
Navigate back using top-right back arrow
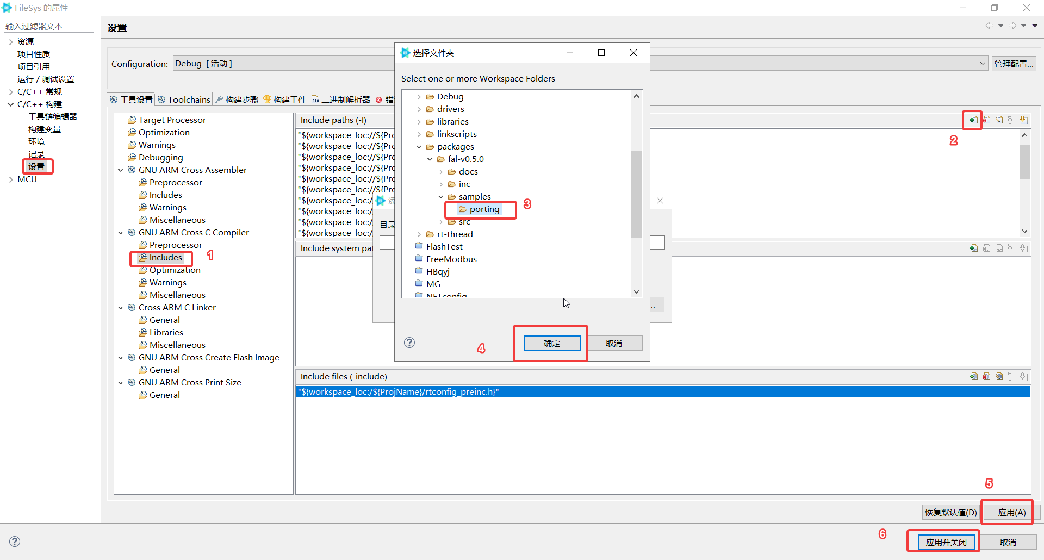(991, 26)
